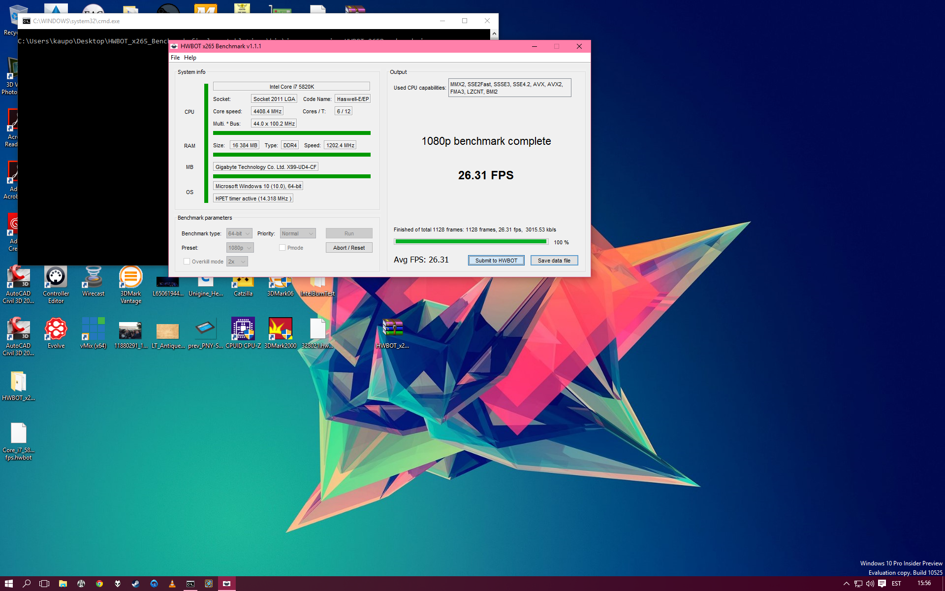Open Steam from the taskbar
This screenshot has height=591, width=945.
tap(135, 584)
